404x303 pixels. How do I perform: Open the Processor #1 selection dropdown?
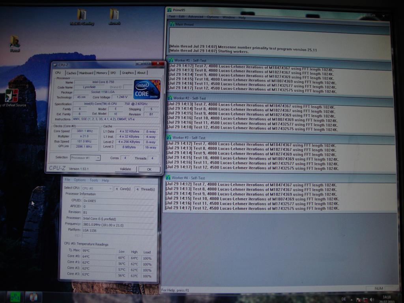click(85, 158)
